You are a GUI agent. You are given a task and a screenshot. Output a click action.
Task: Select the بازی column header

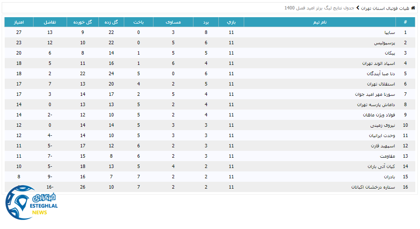[231, 22]
